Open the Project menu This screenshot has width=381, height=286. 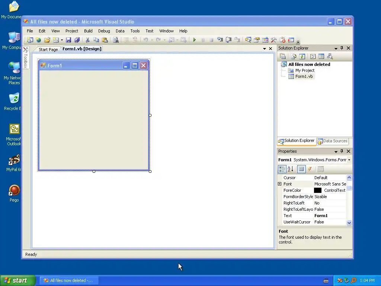point(72,31)
